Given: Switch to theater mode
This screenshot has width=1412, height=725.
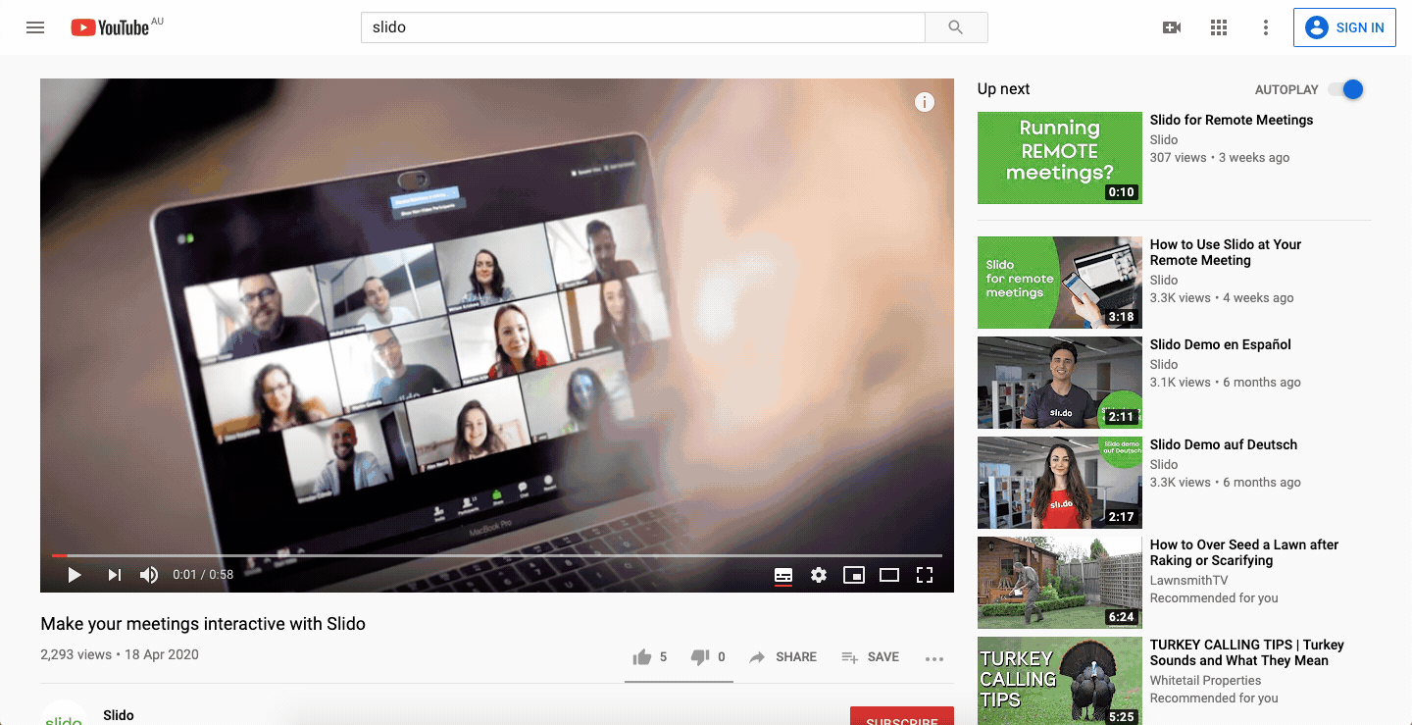Looking at the screenshot, I should (x=889, y=575).
